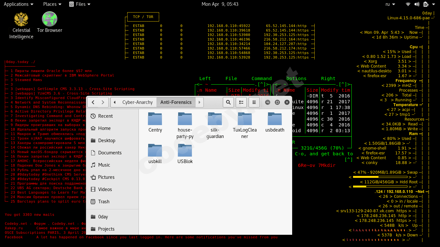Click the back navigation arrow
Image resolution: width=440 pixels, height=247 pixels.
(x=93, y=102)
